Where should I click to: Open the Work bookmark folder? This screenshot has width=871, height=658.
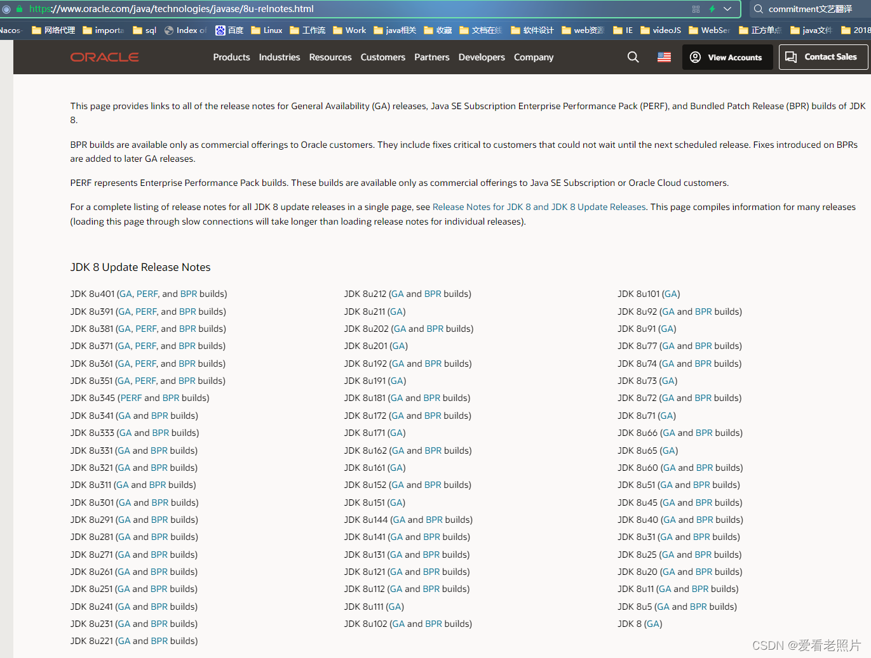click(349, 30)
